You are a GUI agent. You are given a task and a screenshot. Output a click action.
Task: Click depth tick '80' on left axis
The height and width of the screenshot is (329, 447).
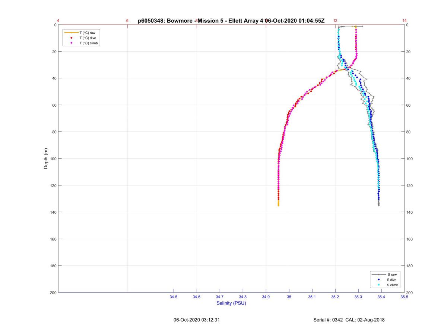click(54, 132)
